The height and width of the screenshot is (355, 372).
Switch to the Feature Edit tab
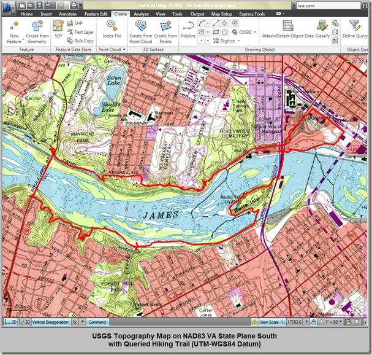point(96,14)
